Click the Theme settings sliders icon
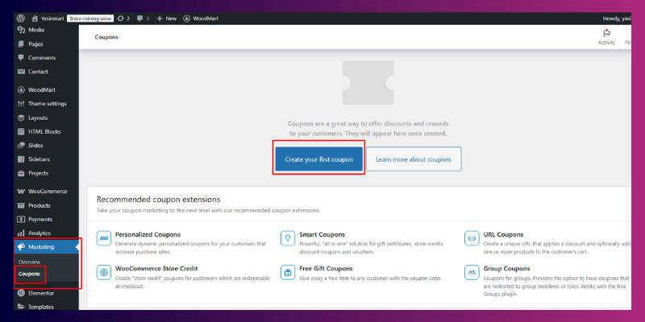The width and height of the screenshot is (645, 322). tap(22, 104)
